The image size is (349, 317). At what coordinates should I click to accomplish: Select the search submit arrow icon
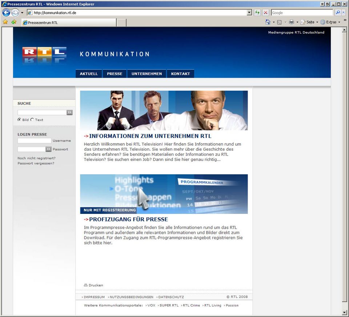(x=69, y=112)
